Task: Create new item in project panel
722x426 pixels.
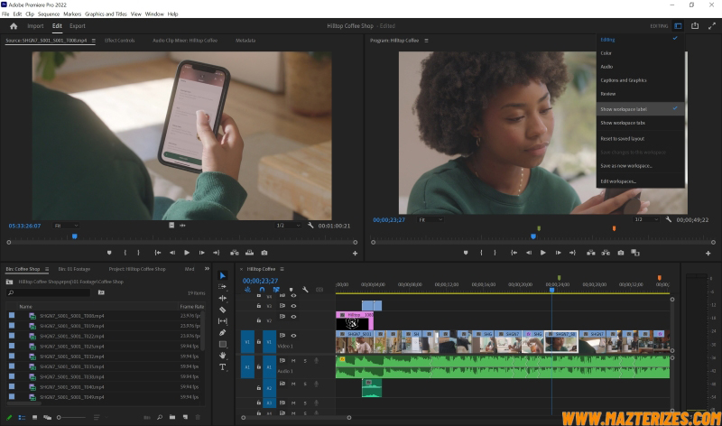Action: [185, 417]
